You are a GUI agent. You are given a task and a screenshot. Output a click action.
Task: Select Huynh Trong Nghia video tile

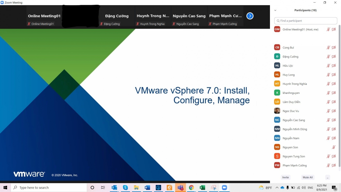(153, 17)
